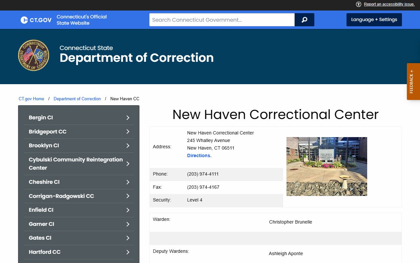Click the search magnifier button
This screenshot has height=263, width=420.
click(304, 20)
